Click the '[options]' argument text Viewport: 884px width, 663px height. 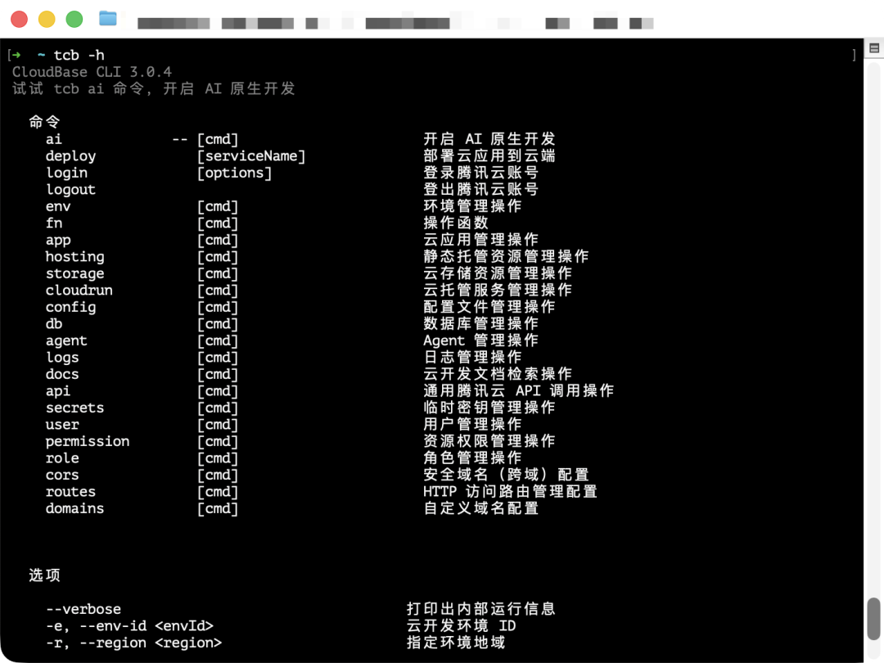pyautogui.click(x=235, y=173)
